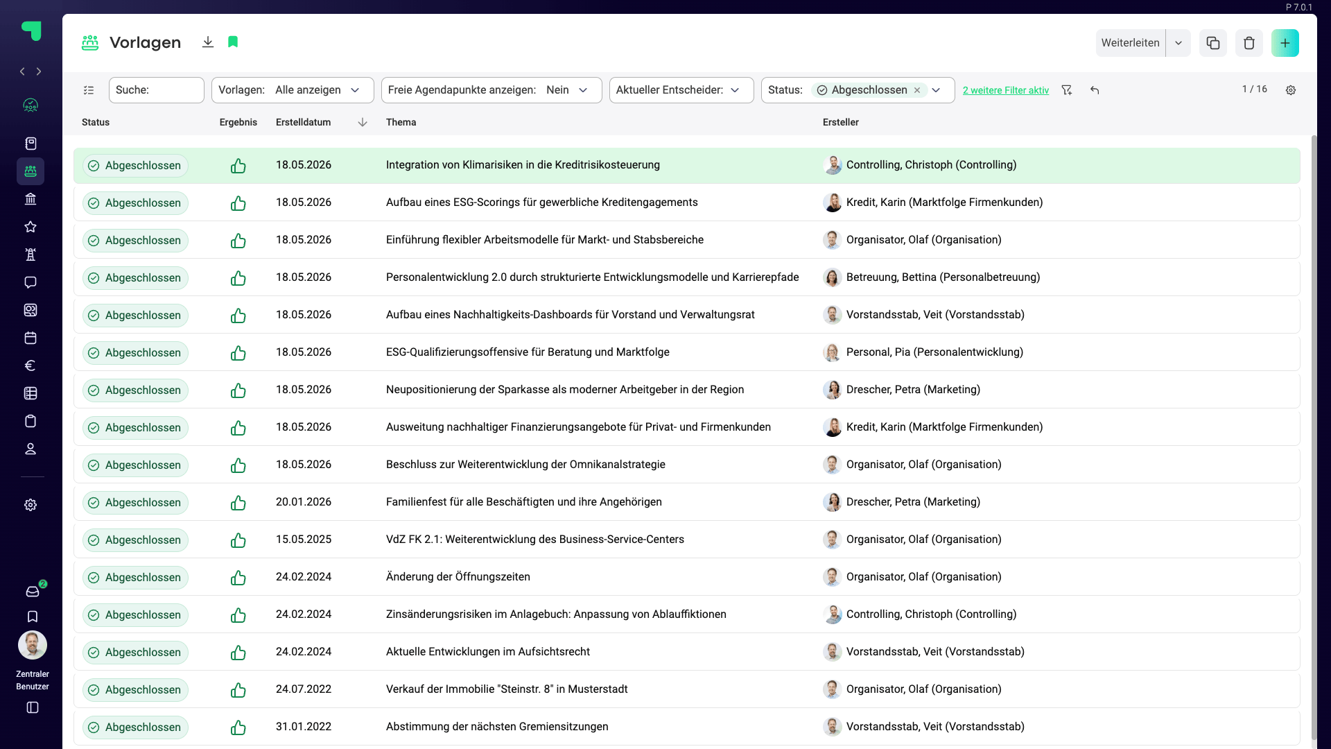Viewport: 1331px width, 749px height.
Task: Open the book/document icon in sidebar
Action: 31,144
